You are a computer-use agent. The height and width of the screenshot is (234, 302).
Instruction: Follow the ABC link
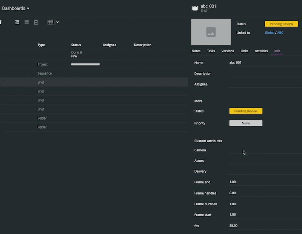pyautogui.click(x=280, y=33)
